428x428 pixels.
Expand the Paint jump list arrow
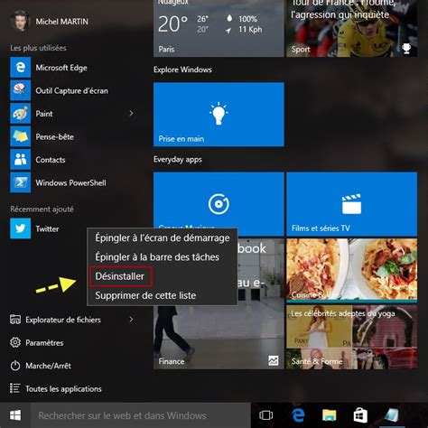click(131, 114)
